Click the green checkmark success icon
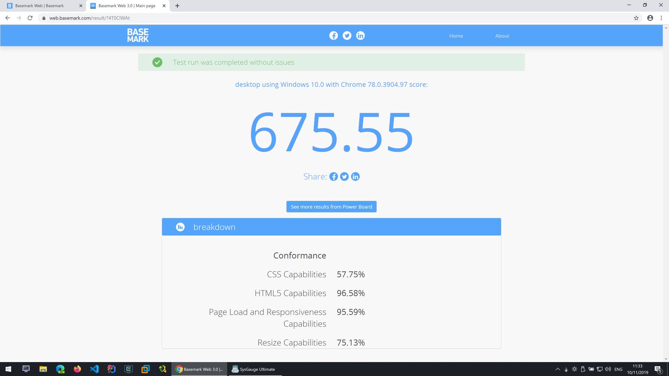Viewport: 669px width, 376px height. (x=157, y=62)
